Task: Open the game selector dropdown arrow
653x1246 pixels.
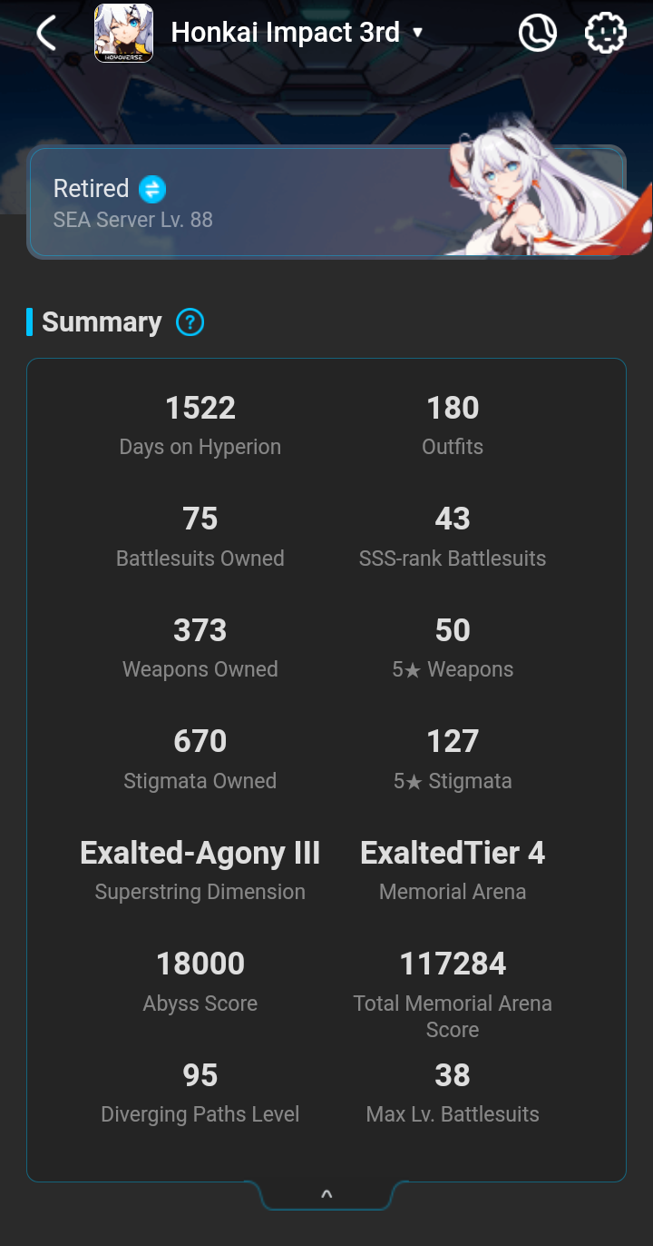Action: click(x=418, y=33)
